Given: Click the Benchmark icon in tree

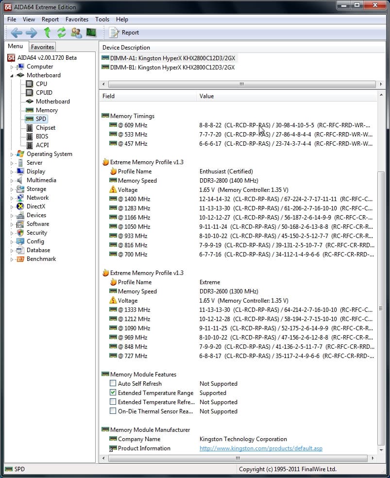Looking at the screenshot, I should point(20,259).
